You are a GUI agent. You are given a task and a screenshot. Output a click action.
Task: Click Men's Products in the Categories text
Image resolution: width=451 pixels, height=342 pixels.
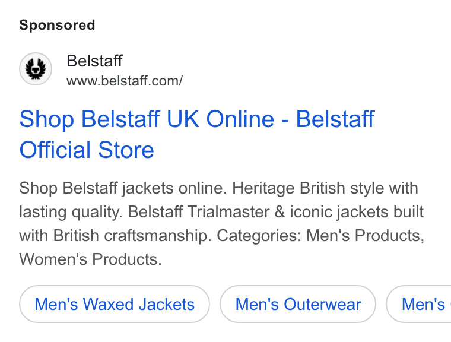point(366,236)
